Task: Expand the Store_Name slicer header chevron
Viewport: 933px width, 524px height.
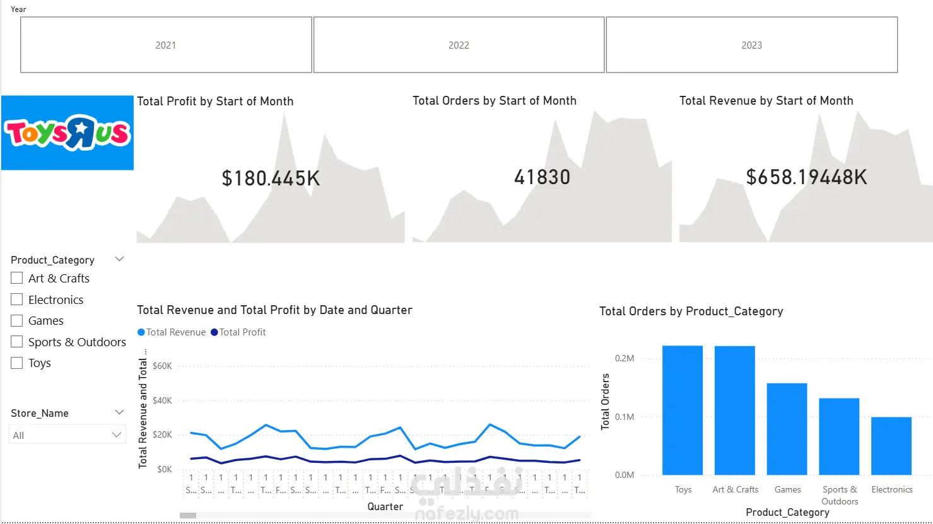Action: point(120,412)
